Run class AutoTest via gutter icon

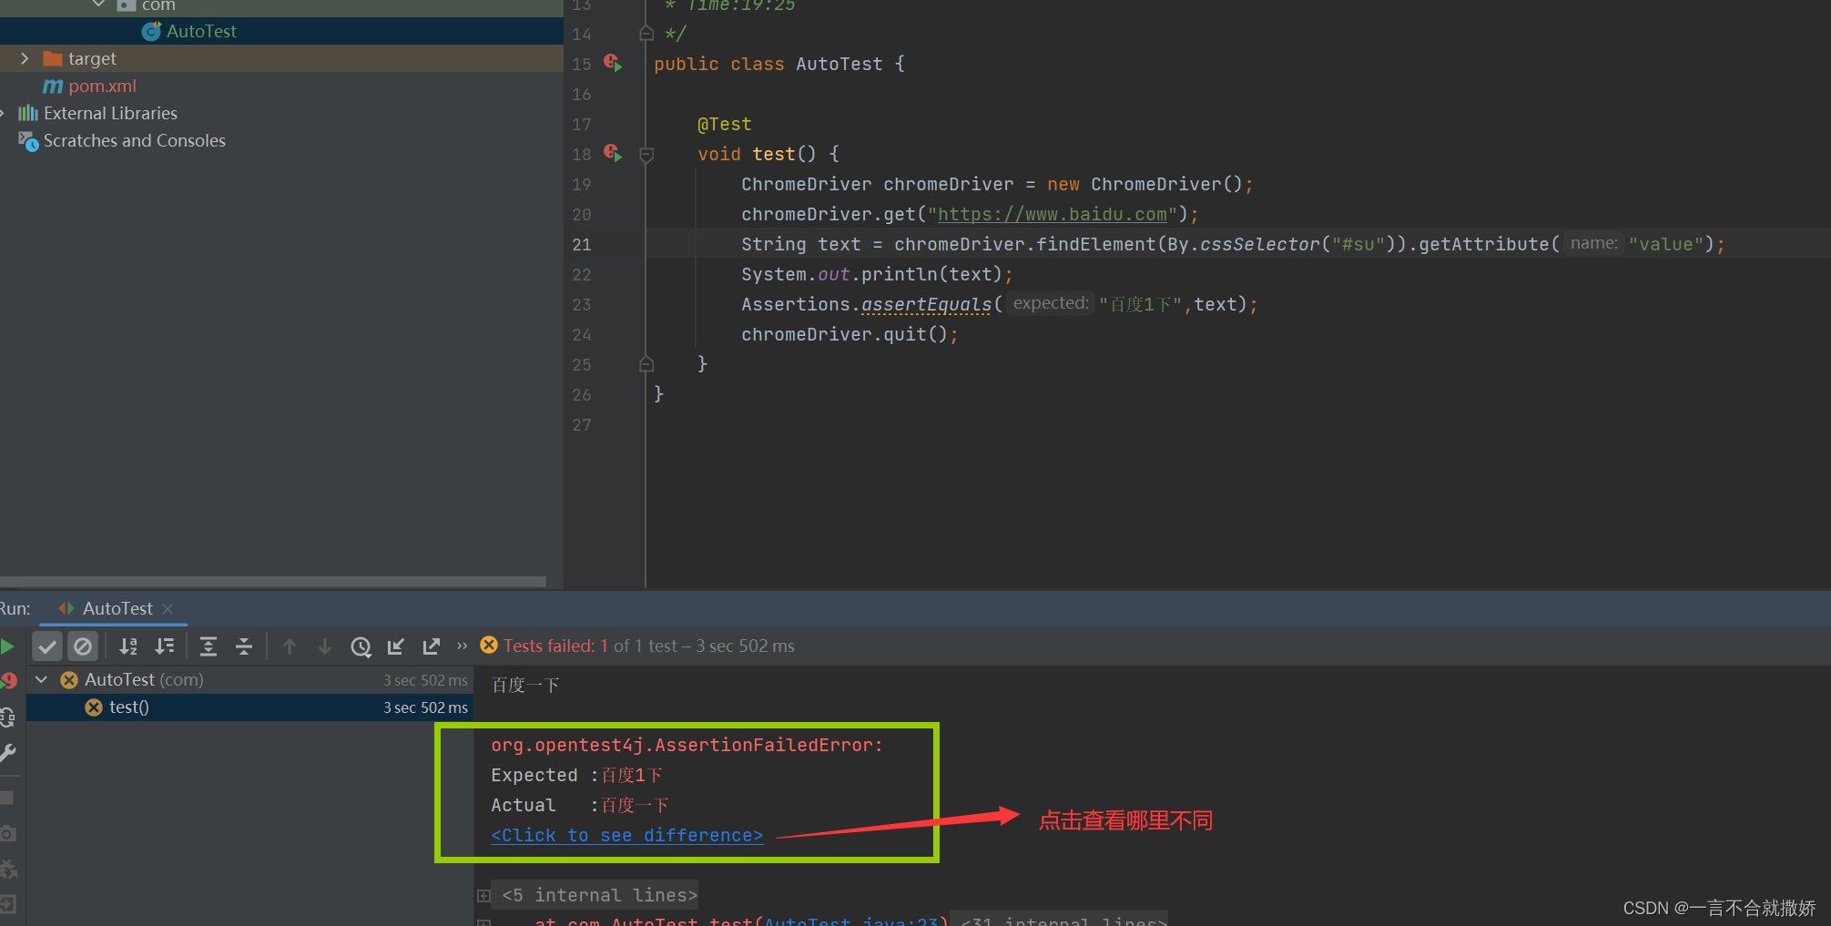point(613,64)
